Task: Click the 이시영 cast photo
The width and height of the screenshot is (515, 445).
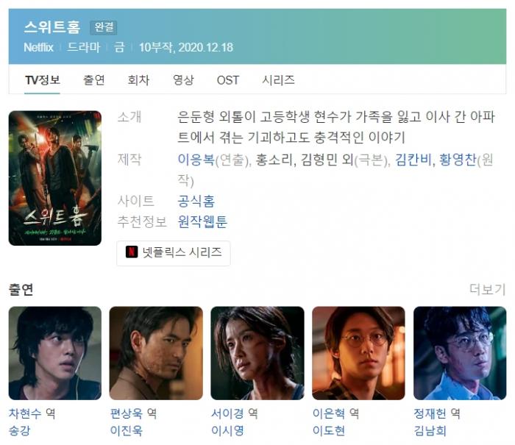Action: [257, 353]
